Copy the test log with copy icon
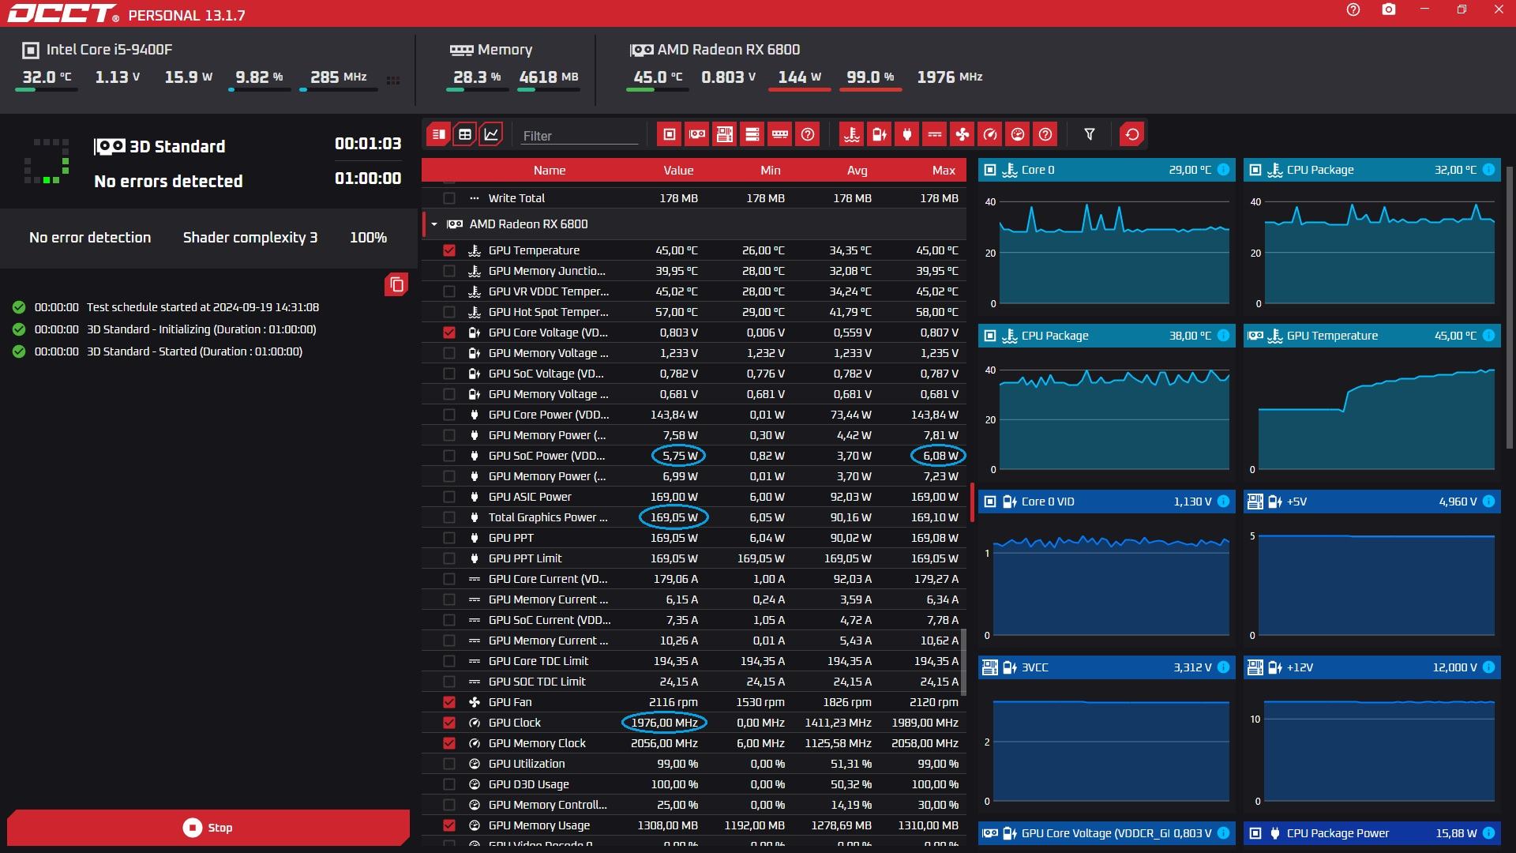Image resolution: width=1516 pixels, height=853 pixels. [396, 284]
